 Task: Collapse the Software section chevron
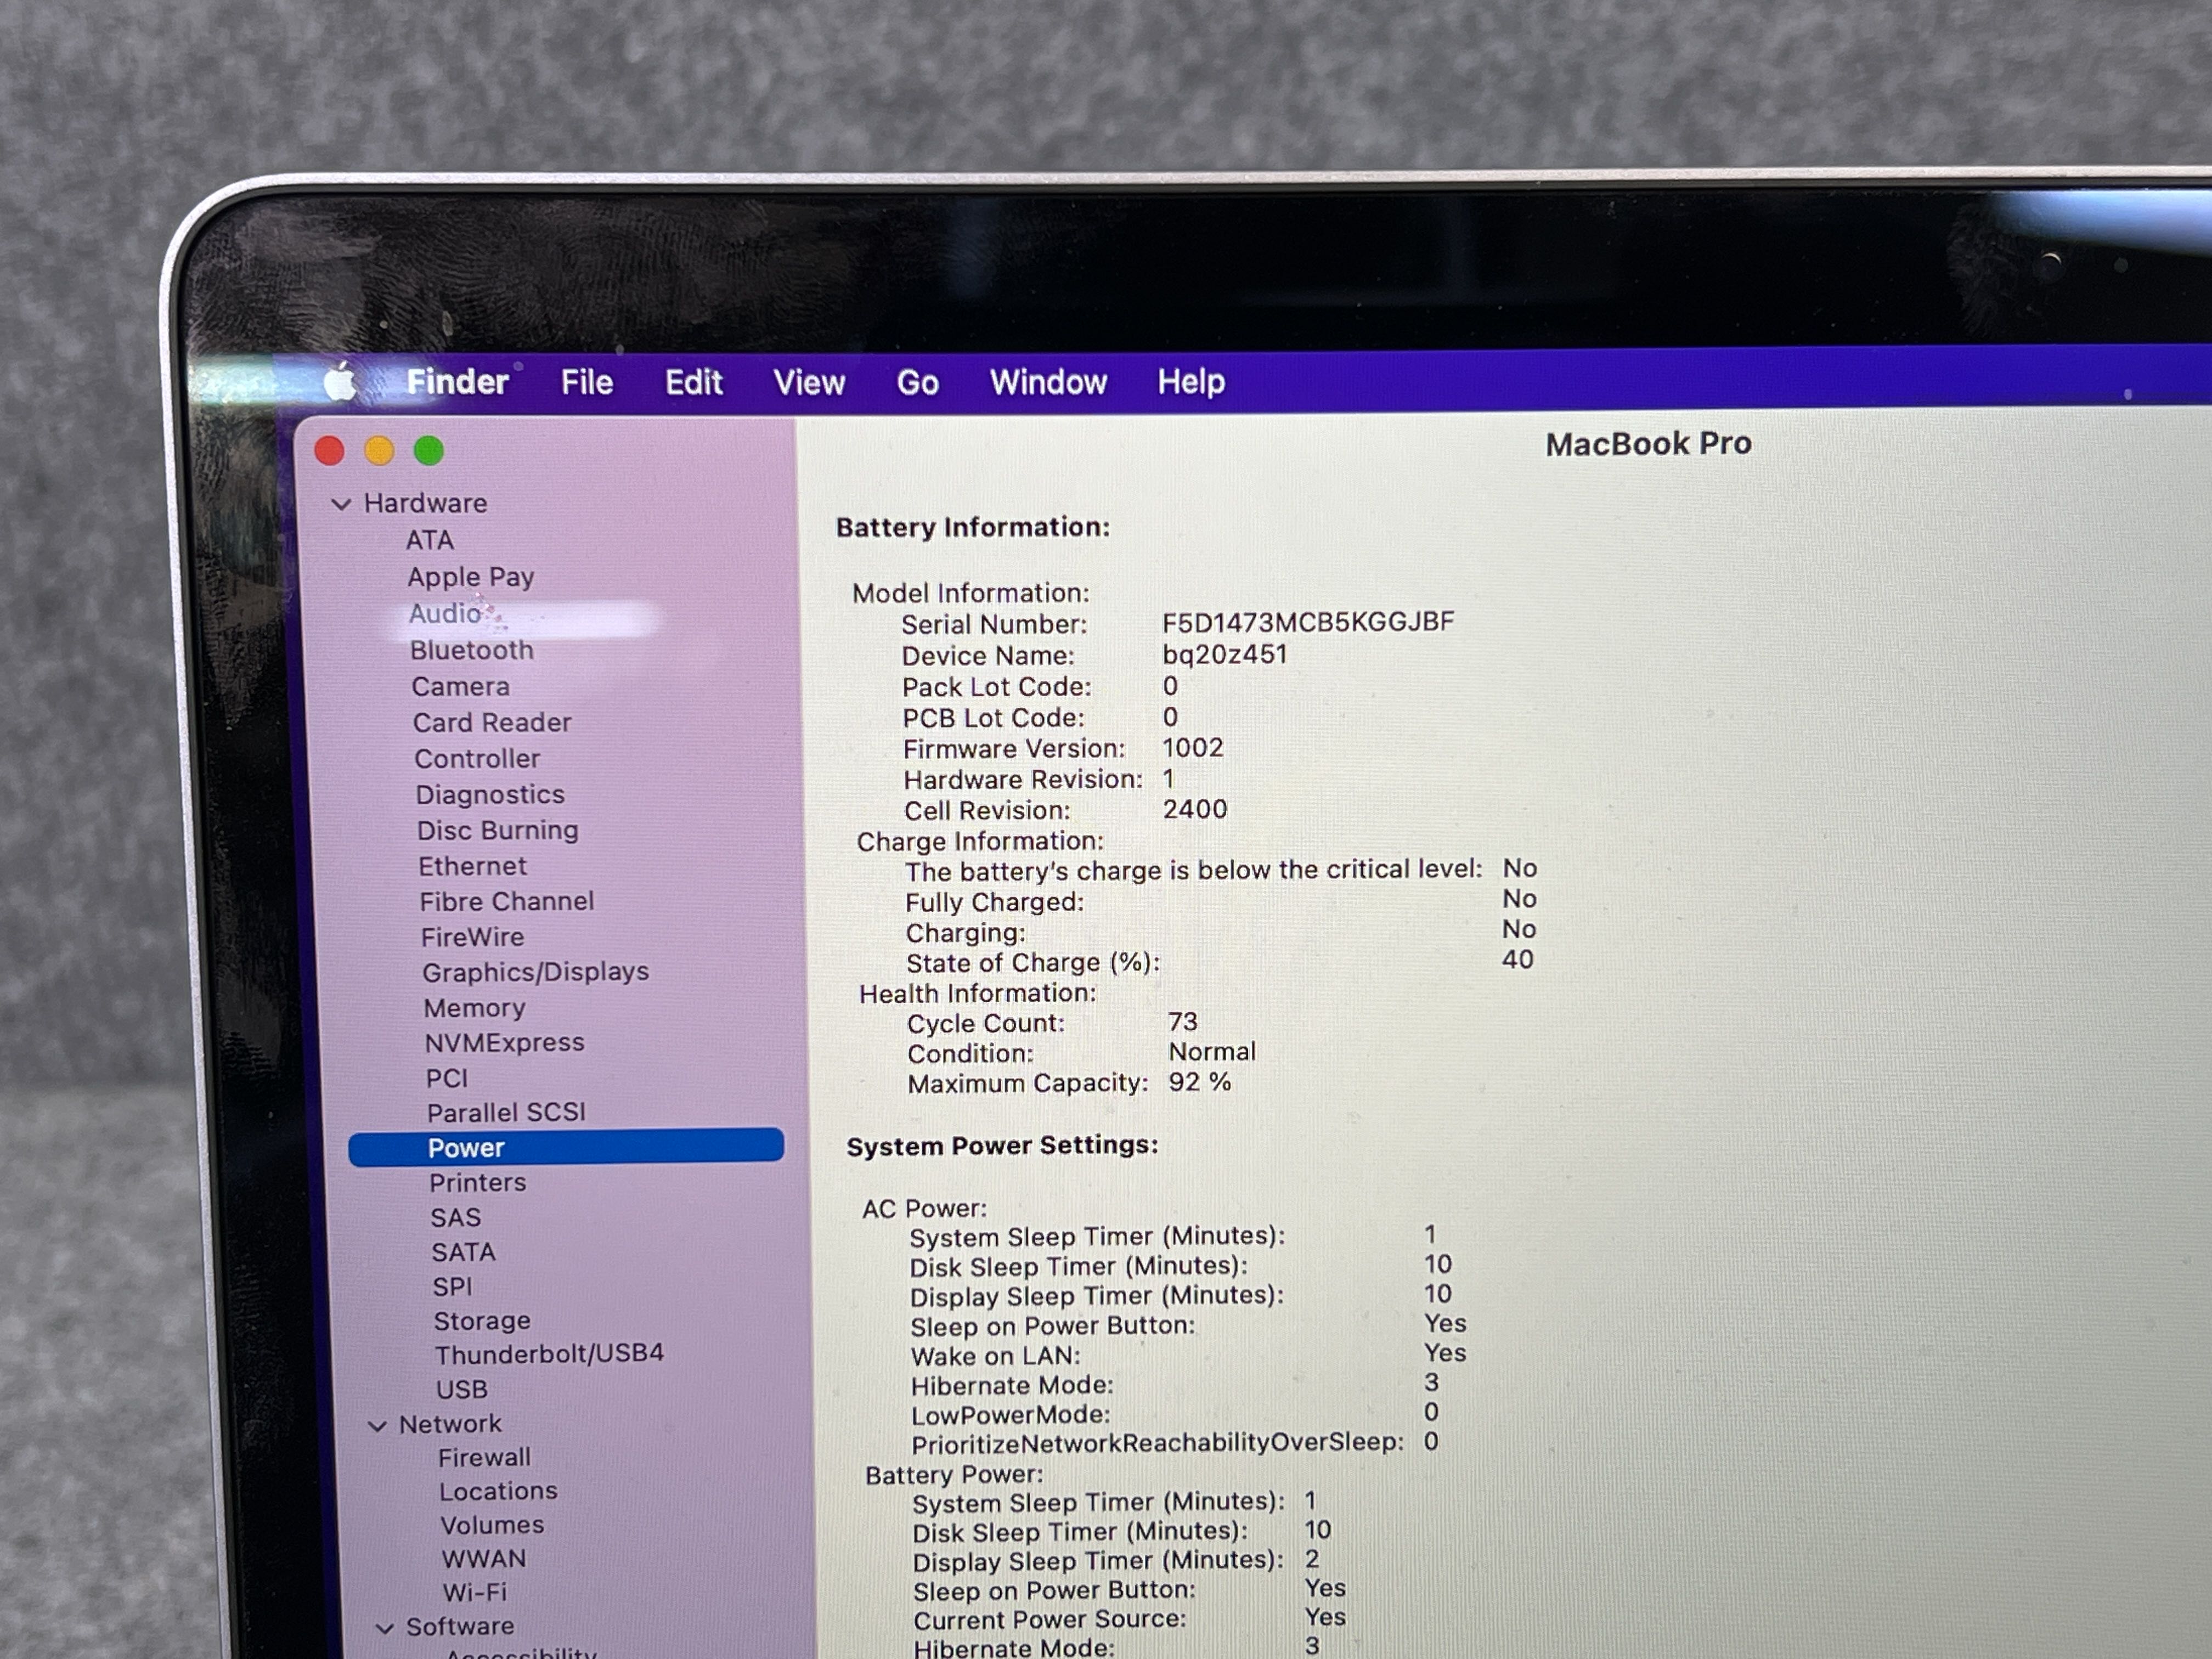click(384, 1629)
